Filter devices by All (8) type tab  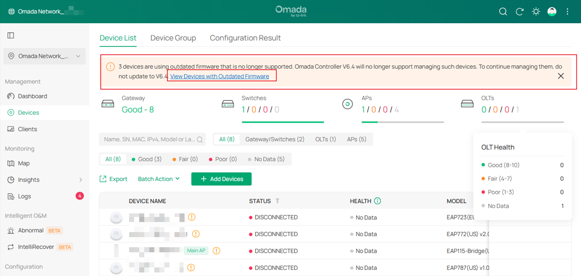click(227, 139)
